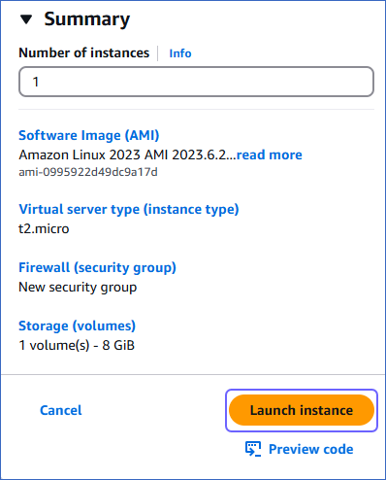The image size is (386, 480).
Task: Open Info link beside Number of instances
Action: [180, 53]
